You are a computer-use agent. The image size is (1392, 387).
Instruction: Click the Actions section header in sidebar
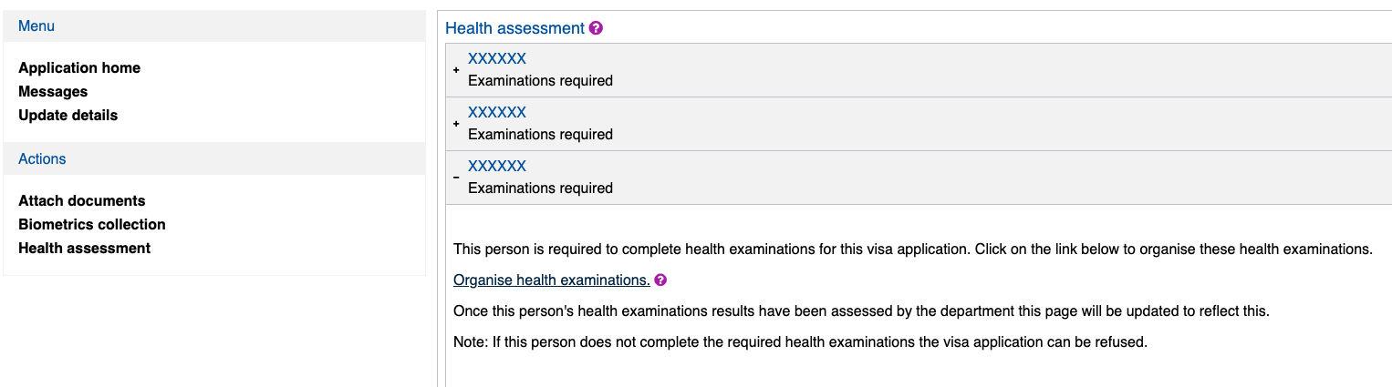[x=42, y=159]
